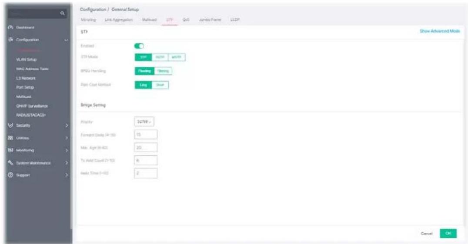Open the Jumbo Frame tab

coord(210,20)
